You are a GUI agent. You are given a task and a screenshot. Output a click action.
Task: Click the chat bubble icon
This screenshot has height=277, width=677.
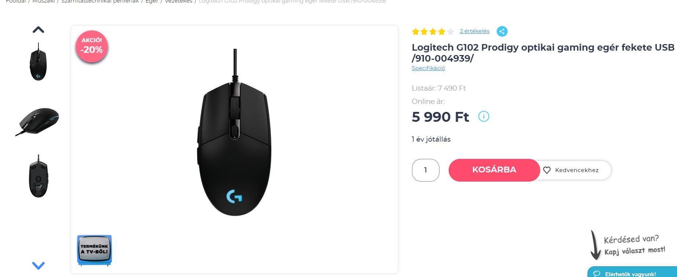[597, 274]
